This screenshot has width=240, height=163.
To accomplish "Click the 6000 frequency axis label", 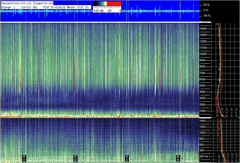I will click(x=202, y=79).
